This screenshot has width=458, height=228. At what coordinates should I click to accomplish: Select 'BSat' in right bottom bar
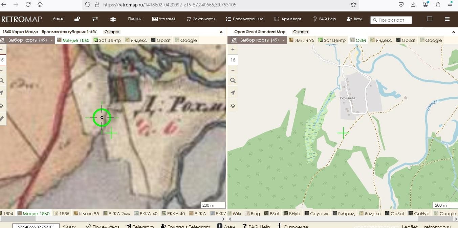pos(272,213)
